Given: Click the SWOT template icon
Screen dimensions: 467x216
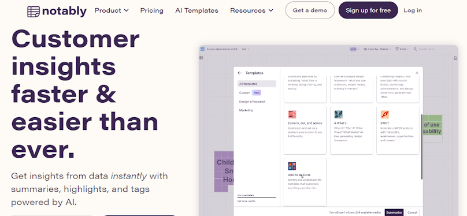Looking at the screenshot, I should [x=385, y=114].
